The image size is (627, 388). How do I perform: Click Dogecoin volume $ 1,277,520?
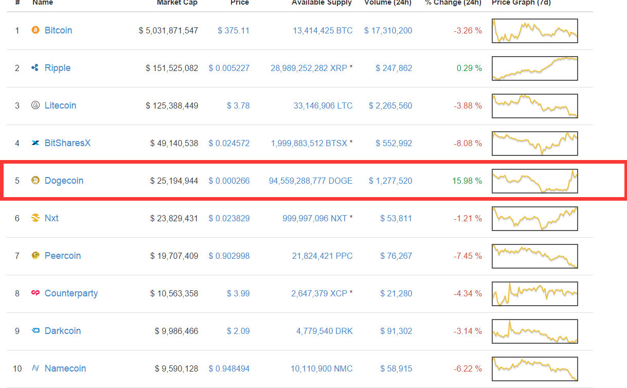390,181
